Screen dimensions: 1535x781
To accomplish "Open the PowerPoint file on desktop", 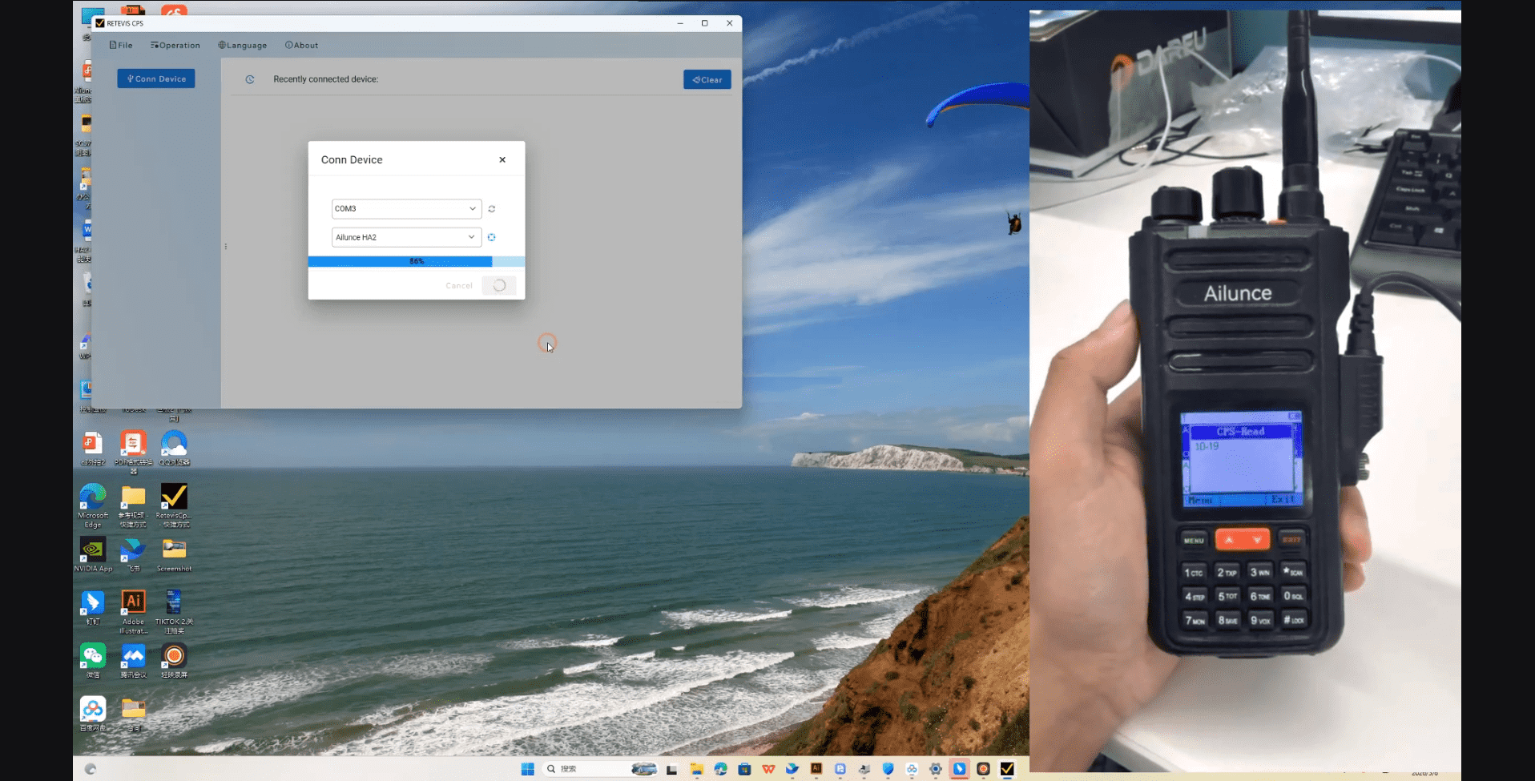I will pos(93,448).
